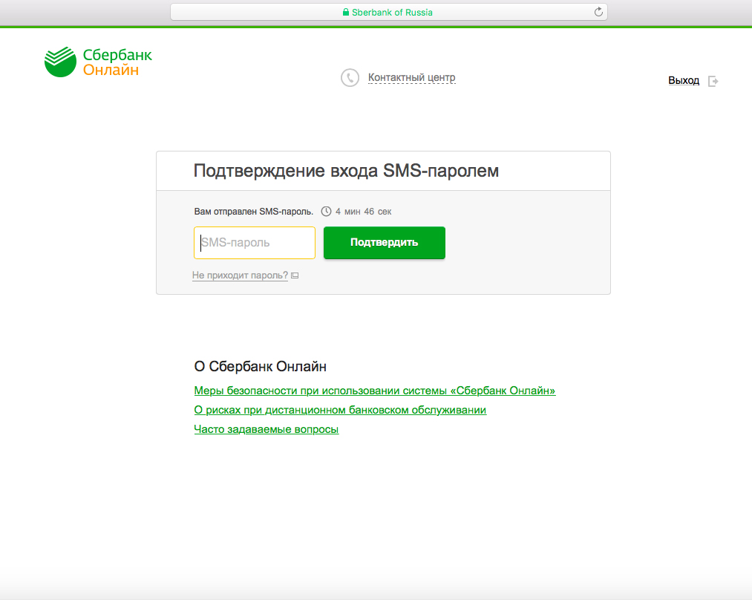Image resolution: width=752 pixels, height=600 pixels.
Task: Click the clock icon beside the countdown
Action: click(326, 212)
